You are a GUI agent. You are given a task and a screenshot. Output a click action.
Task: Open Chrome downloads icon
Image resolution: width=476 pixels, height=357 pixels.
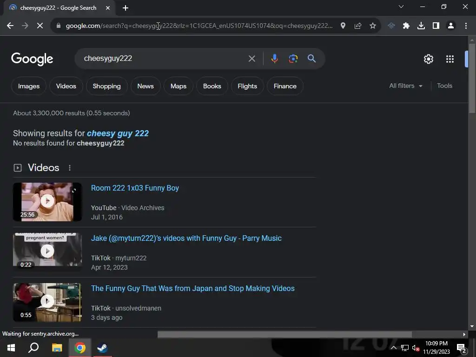(x=421, y=26)
